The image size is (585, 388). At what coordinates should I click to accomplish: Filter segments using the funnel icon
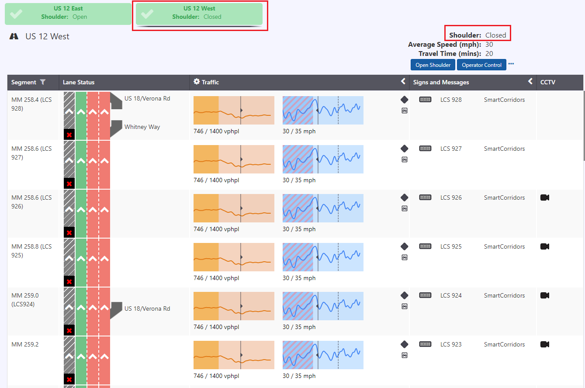click(42, 82)
